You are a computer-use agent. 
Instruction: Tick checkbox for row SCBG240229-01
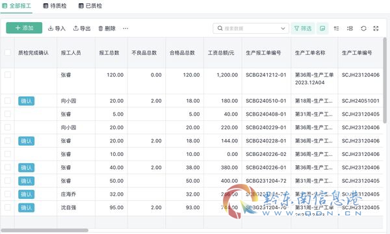[x=8, y=127]
